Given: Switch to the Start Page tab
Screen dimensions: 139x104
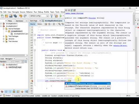Looking at the screenshot, I should tap(34, 21).
